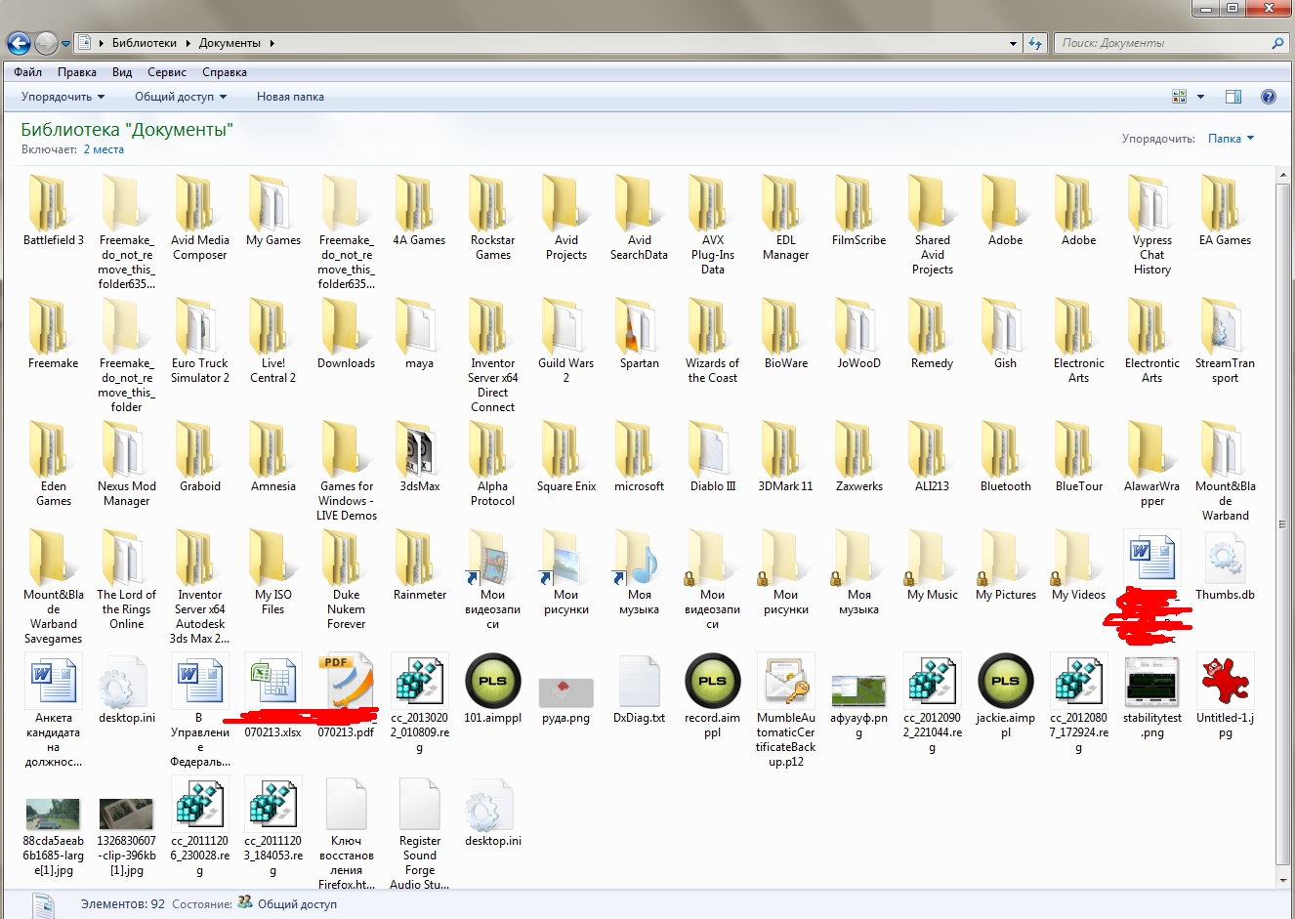Select the Euro Truck Simulator 2 folder

200,340
